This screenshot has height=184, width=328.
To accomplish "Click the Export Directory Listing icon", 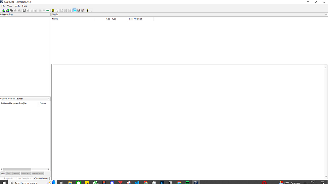I will [69, 10].
